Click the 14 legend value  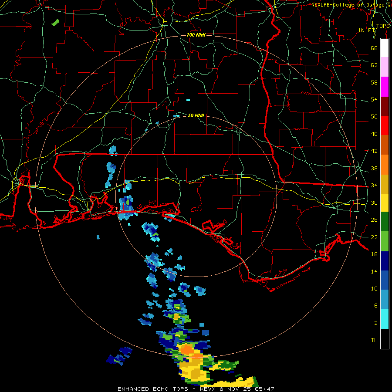374,271
